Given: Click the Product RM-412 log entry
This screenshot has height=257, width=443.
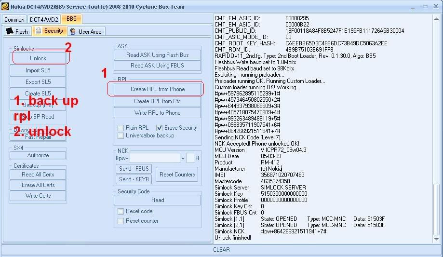Looking at the screenshot, I should [247, 162].
